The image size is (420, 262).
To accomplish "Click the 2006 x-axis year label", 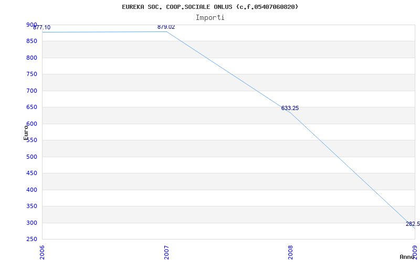I will click(43, 253).
